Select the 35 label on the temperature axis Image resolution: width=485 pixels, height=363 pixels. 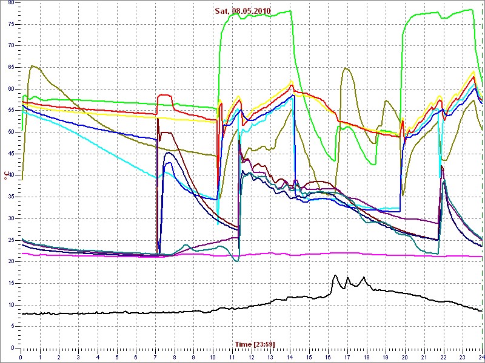tap(10, 197)
